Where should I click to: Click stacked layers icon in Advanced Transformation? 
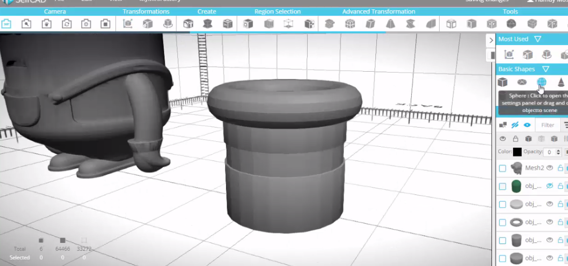[330, 24]
